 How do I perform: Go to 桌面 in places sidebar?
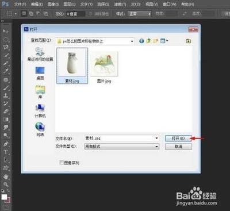(x=40, y=73)
